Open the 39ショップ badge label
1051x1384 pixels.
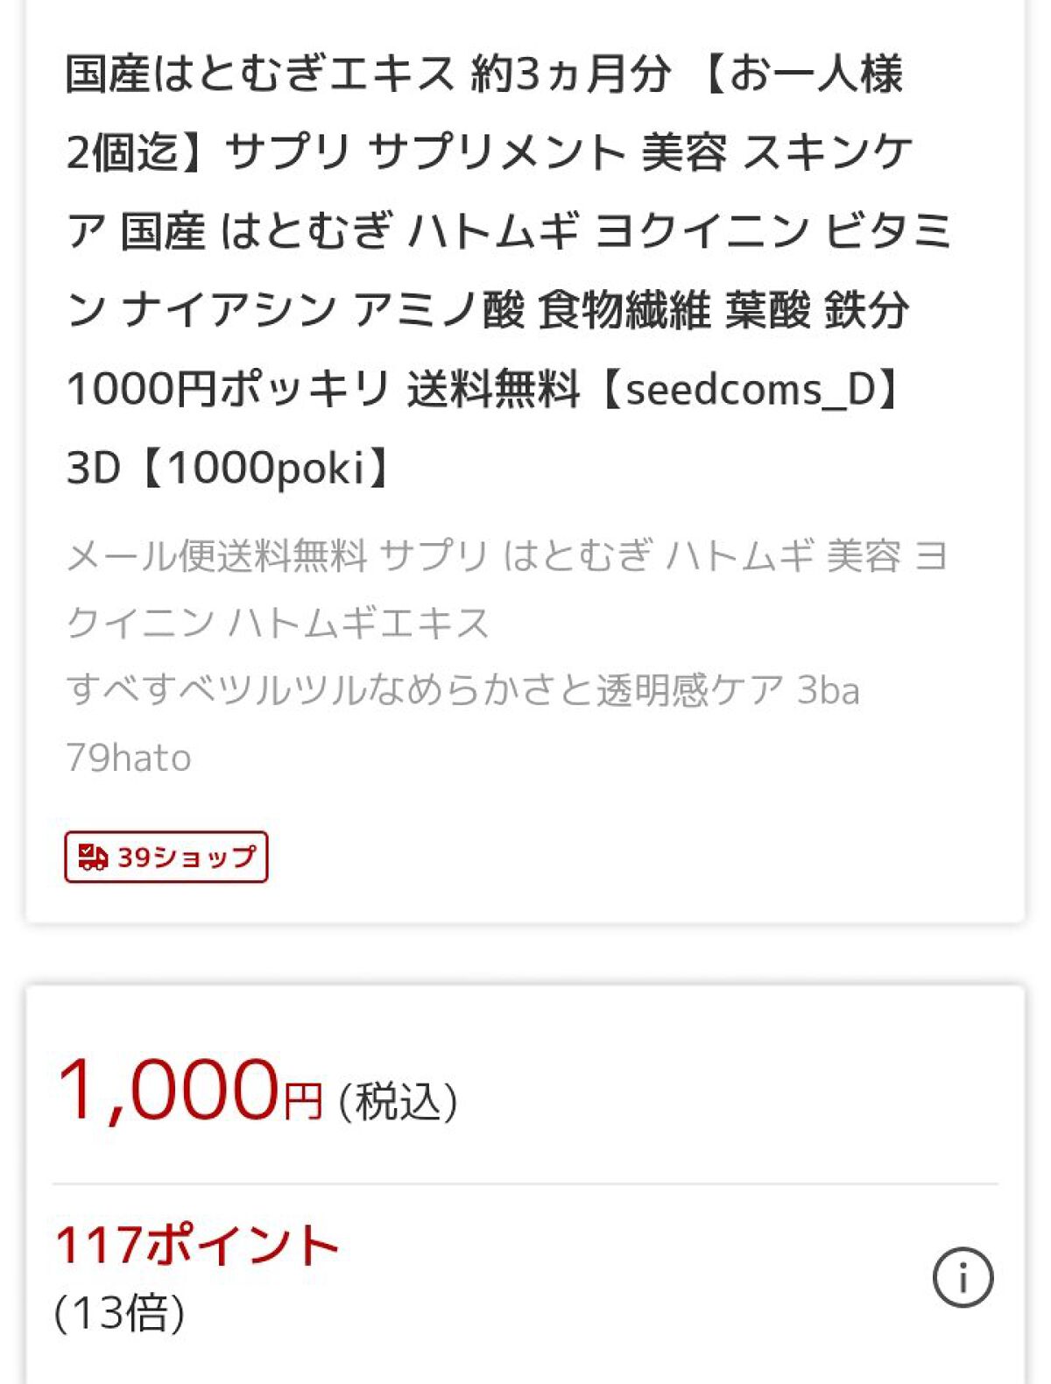pyautogui.click(x=186, y=857)
